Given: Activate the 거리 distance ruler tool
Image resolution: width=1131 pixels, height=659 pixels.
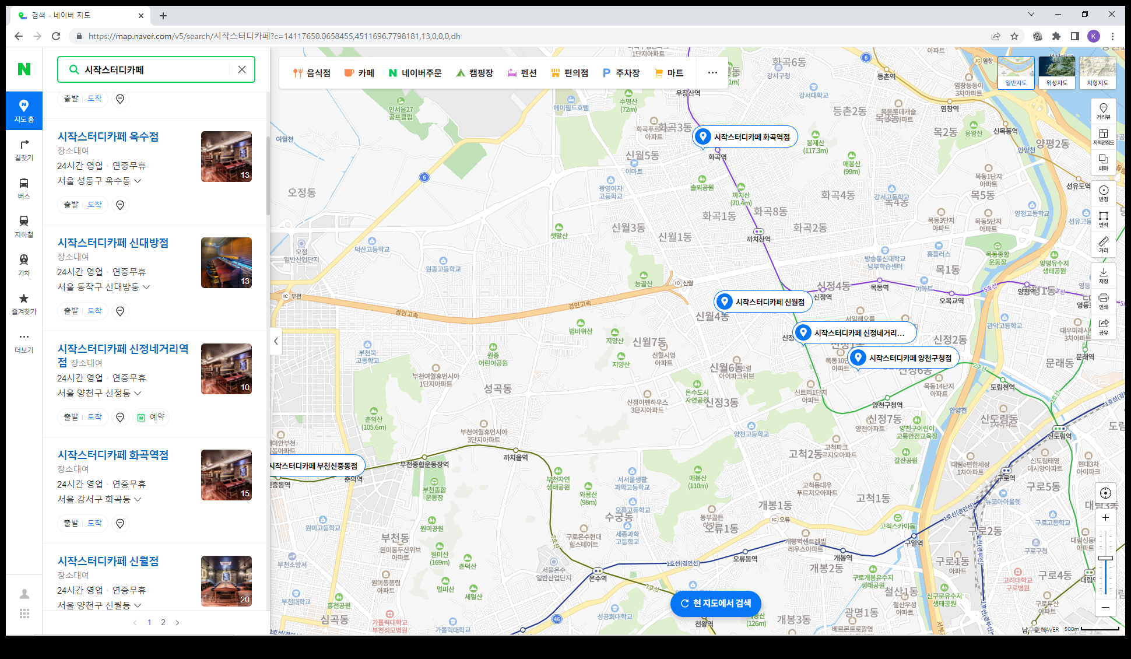Looking at the screenshot, I should pos(1104,245).
